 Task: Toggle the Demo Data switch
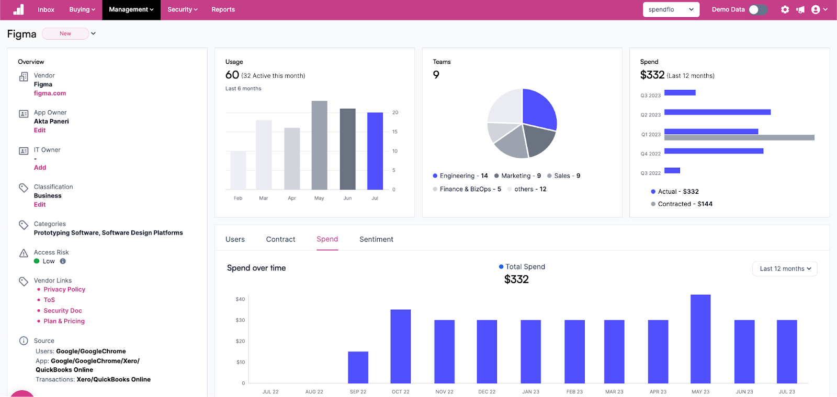point(758,9)
